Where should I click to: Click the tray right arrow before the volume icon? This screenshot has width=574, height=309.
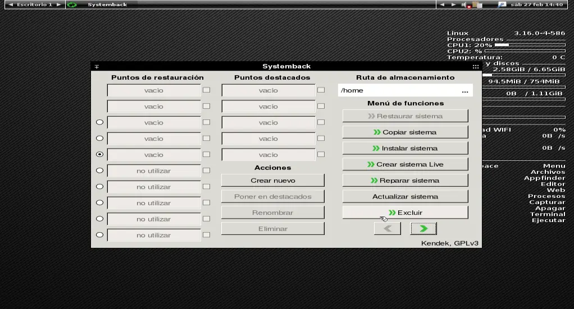pos(454,4)
